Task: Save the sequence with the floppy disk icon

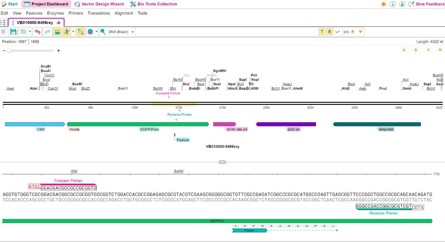Action: (13, 32)
